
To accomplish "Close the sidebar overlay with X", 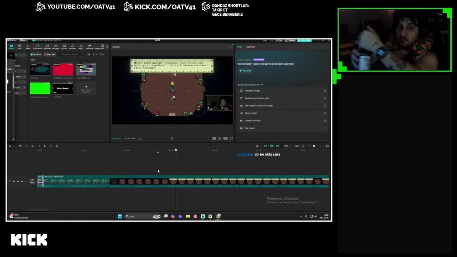I will click(x=11, y=55).
